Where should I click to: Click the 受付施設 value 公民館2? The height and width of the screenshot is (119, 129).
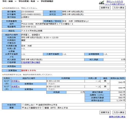25,17
